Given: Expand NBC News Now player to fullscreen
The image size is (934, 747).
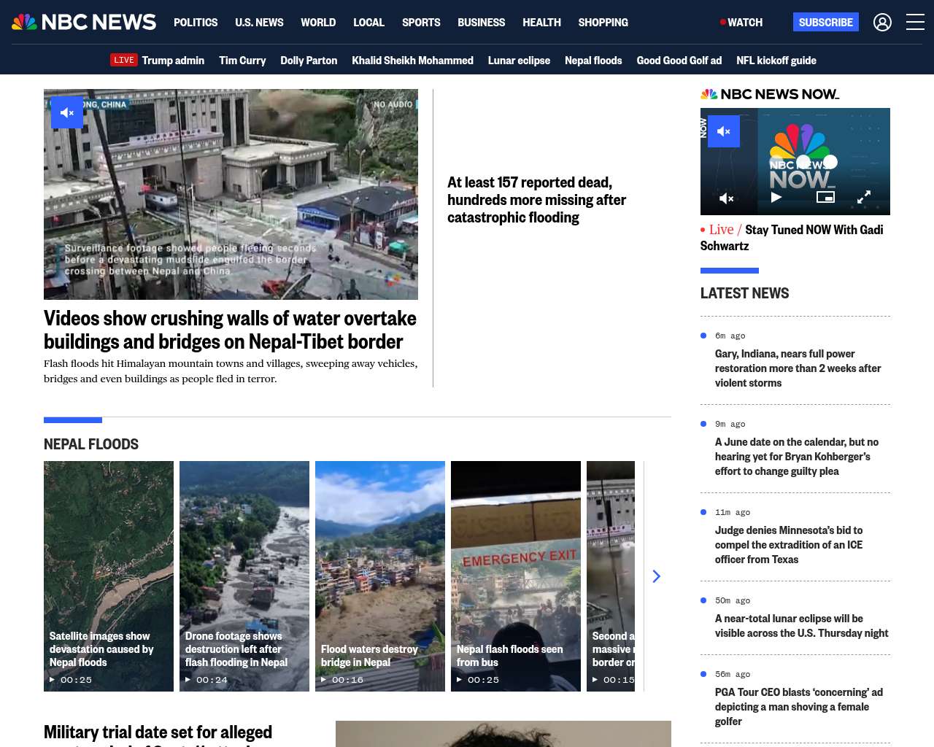Looking at the screenshot, I should click(864, 197).
